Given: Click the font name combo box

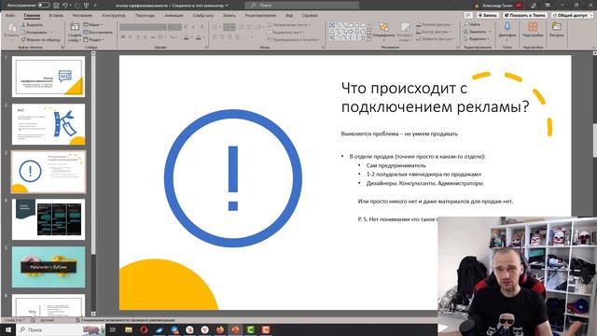Looking at the screenshot, I should click(x=143, y=27).
